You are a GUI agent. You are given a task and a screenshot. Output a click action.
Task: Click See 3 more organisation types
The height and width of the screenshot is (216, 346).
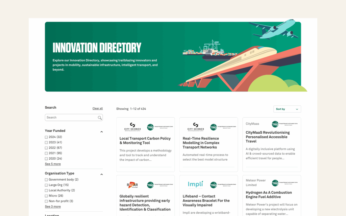pyautogui.click(x=53, y=206)
